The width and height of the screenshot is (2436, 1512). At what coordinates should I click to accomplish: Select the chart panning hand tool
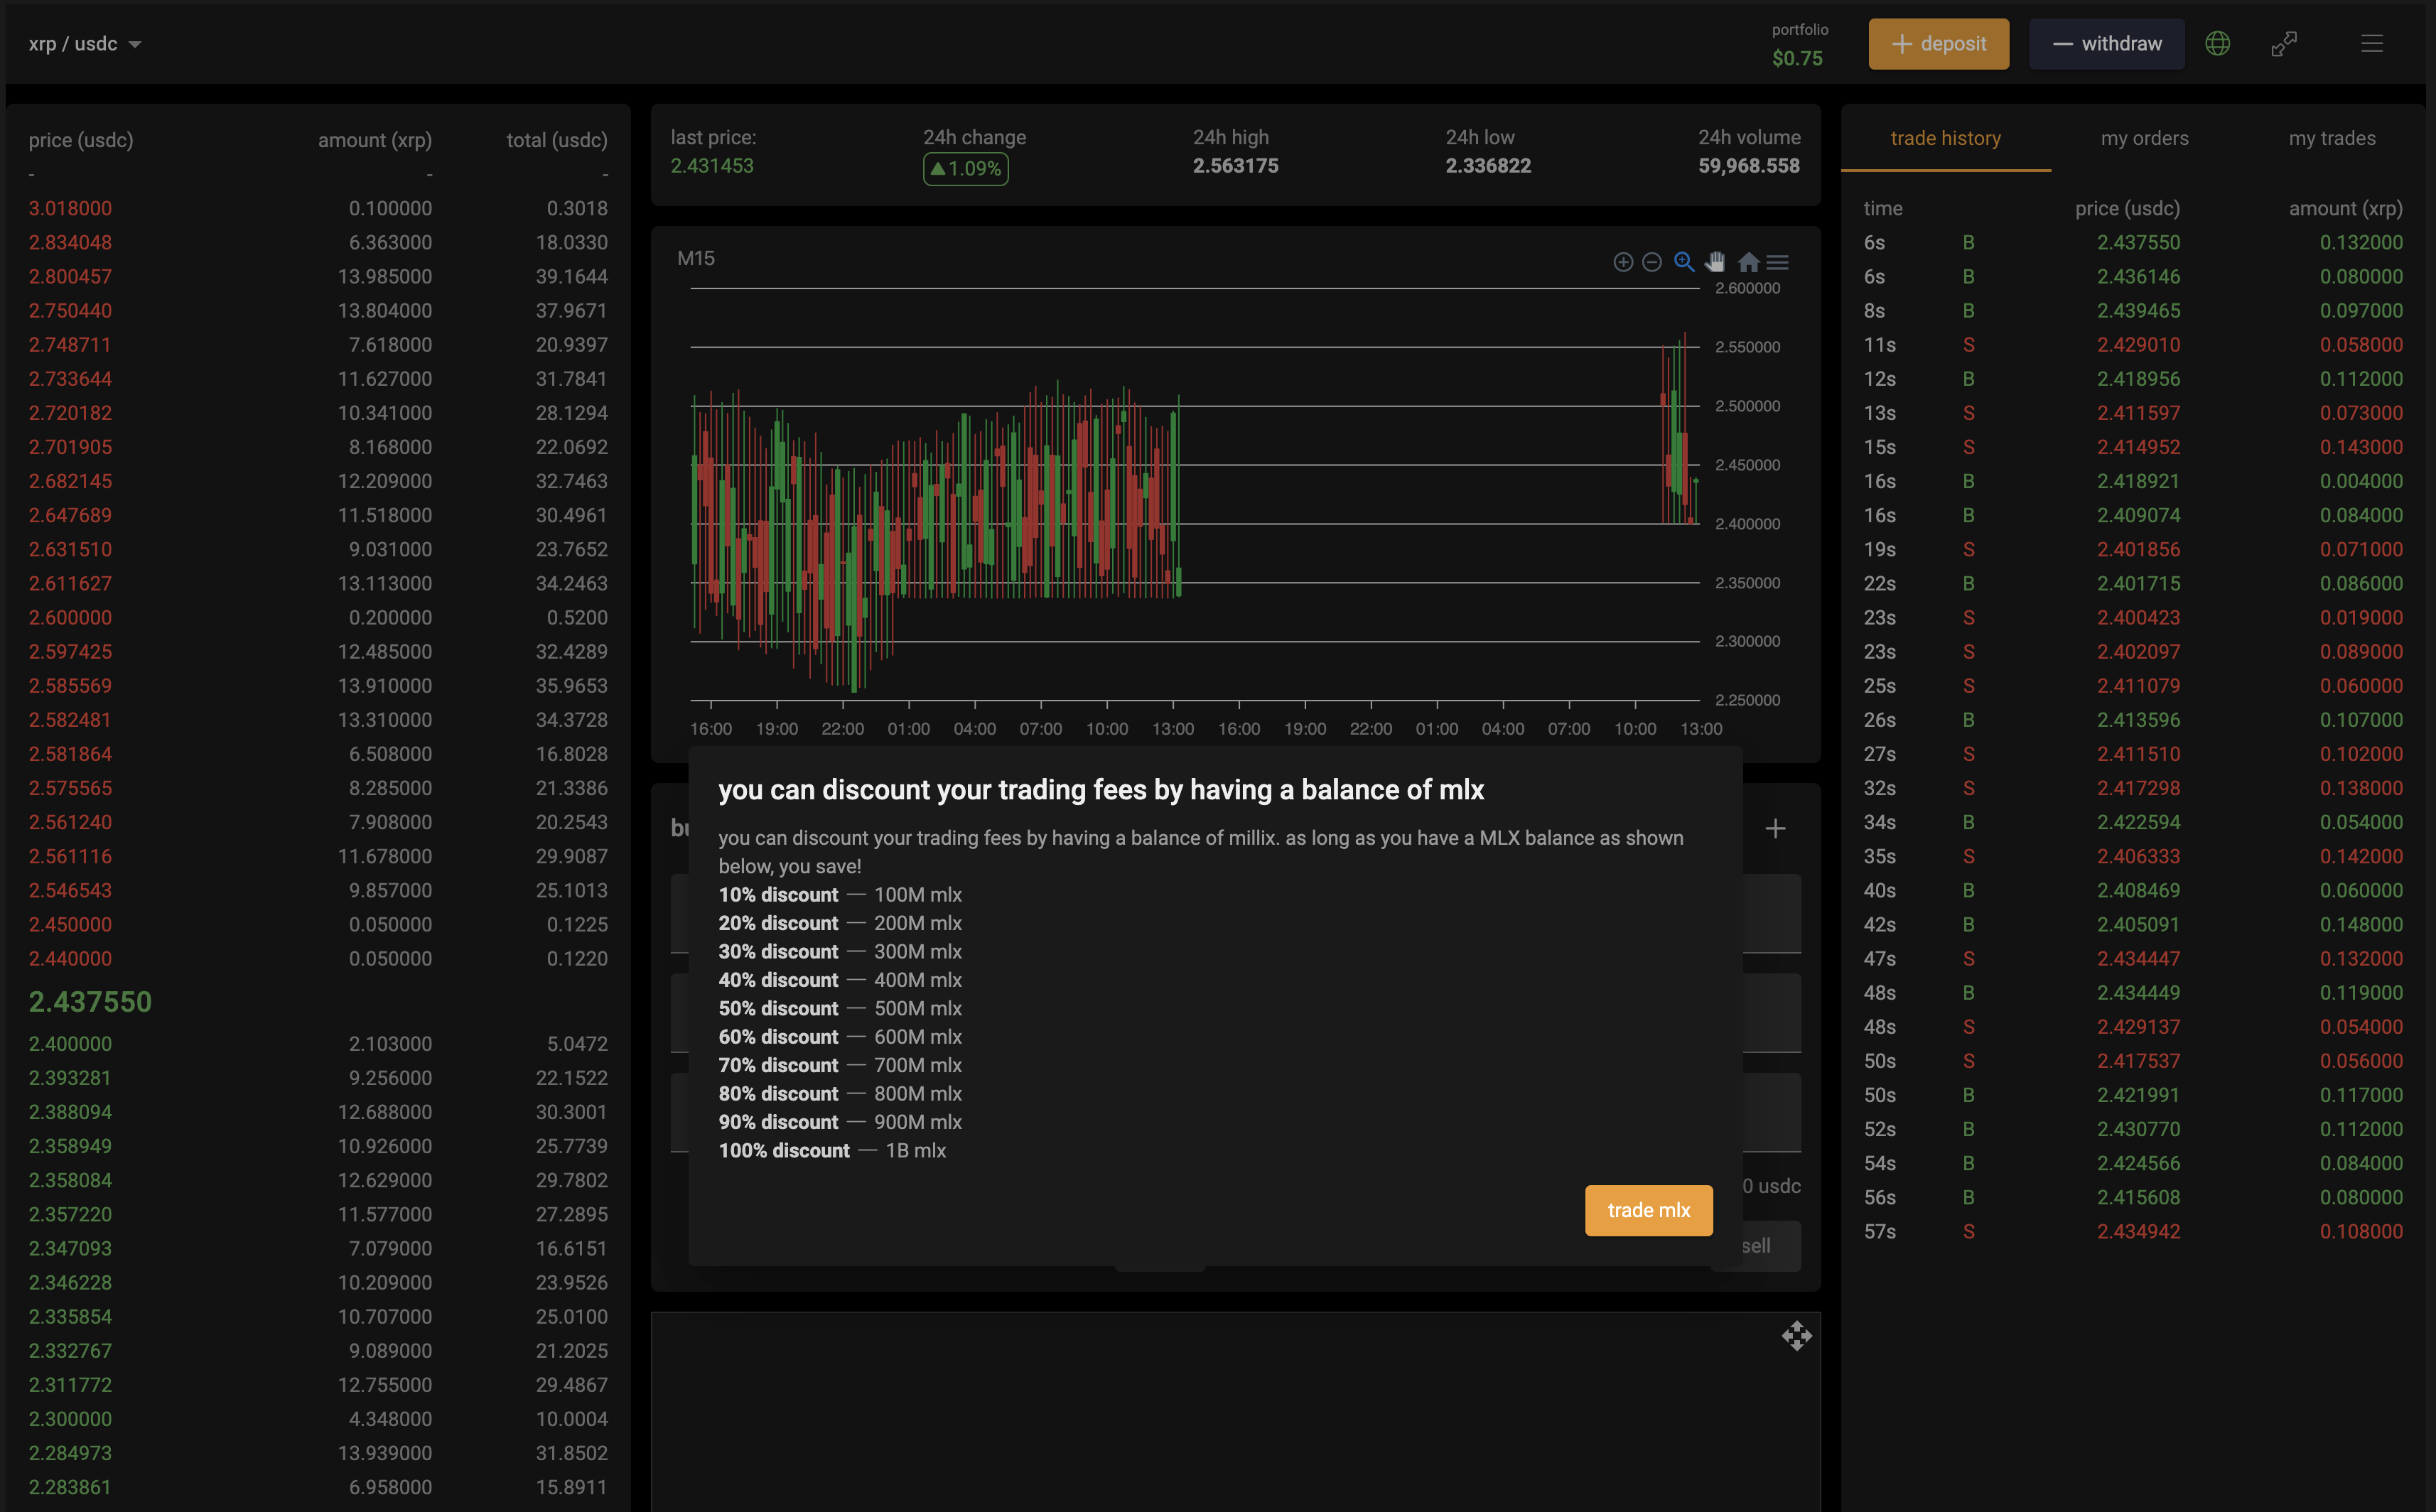coord(1715,262)
